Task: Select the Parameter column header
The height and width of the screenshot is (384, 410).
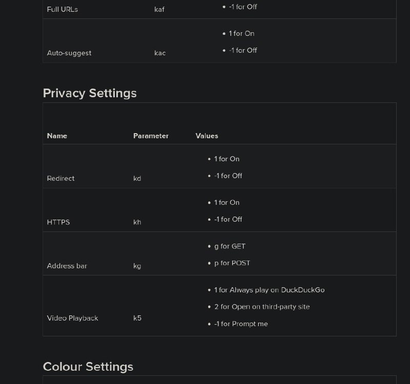Action: (151, 136)
